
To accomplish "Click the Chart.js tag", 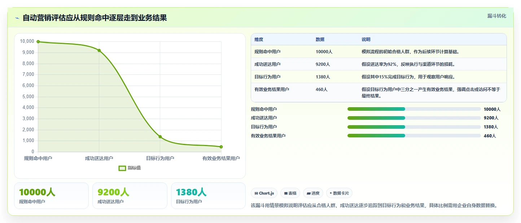I will pos(264,193).
